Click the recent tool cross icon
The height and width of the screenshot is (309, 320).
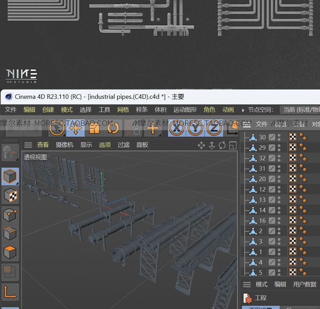[x=153, y=128]
